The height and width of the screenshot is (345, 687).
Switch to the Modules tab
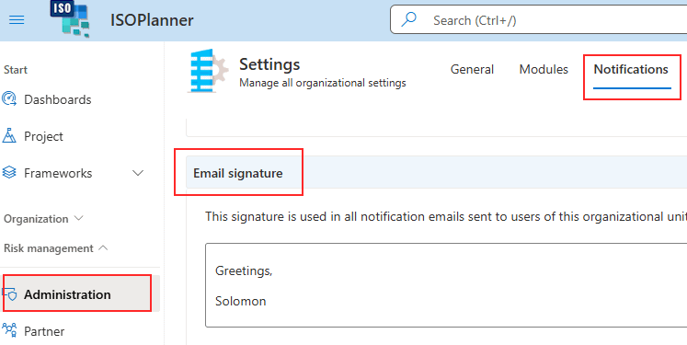coord(544,69)
